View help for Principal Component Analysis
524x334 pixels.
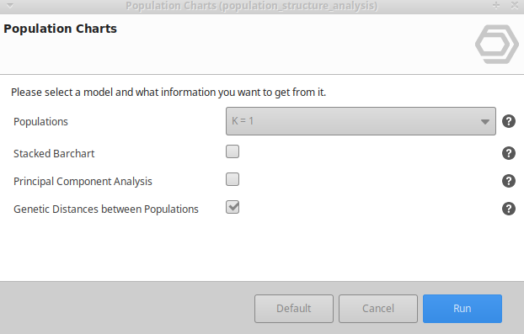pyautogui.click(x=509, y=181)
